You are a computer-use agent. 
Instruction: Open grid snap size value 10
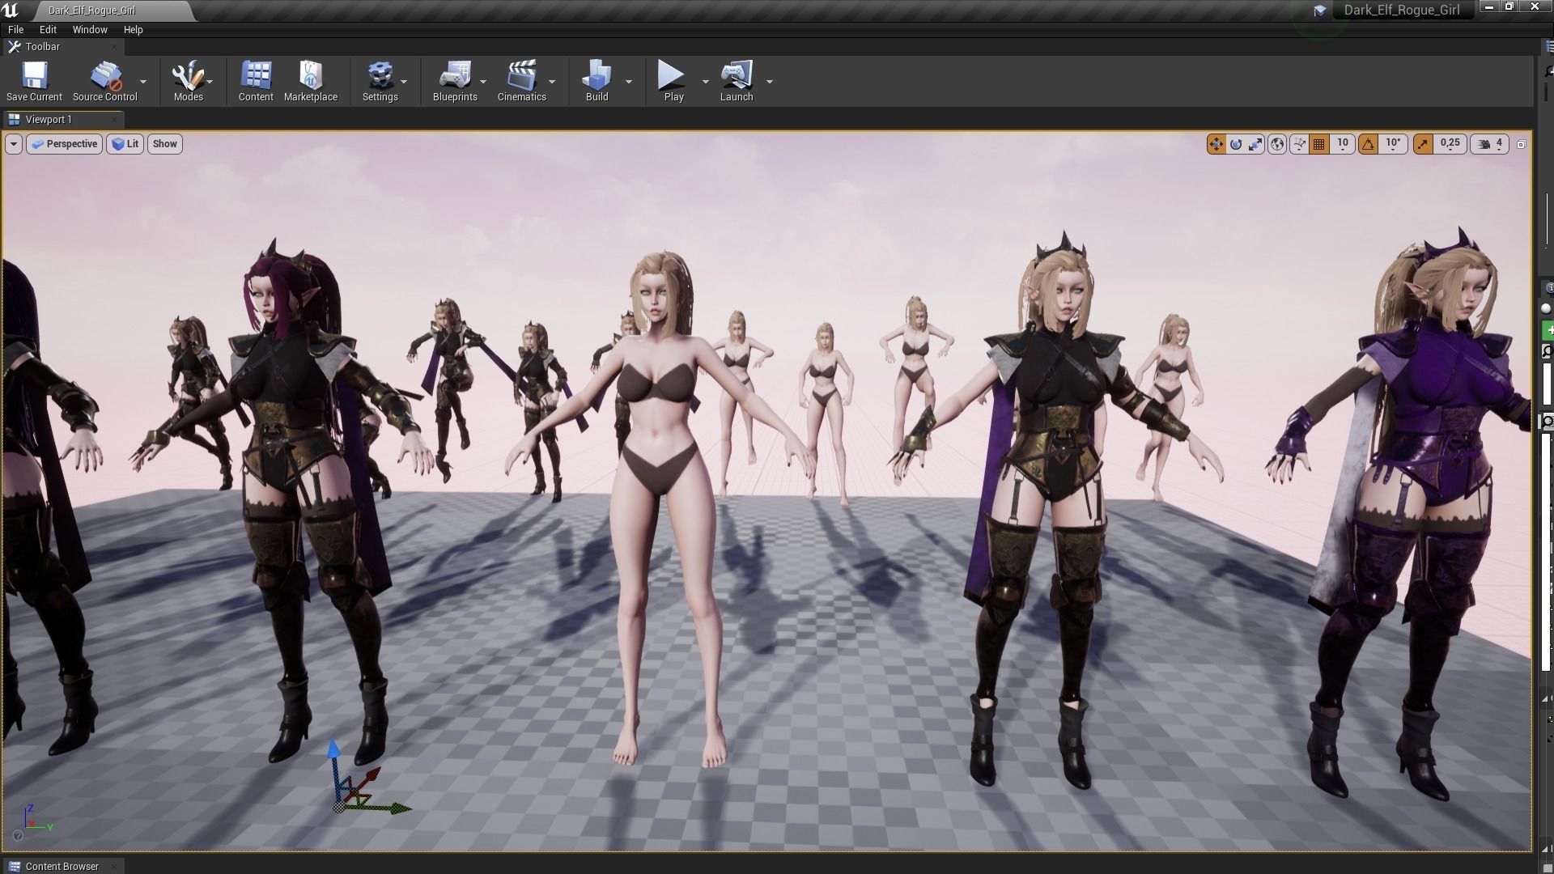coord(1343,144)
